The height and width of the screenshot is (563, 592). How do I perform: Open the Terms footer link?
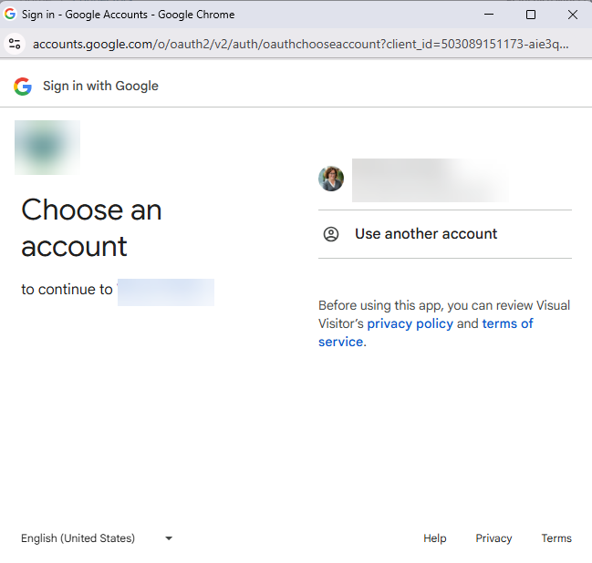(x=556, y=538)
